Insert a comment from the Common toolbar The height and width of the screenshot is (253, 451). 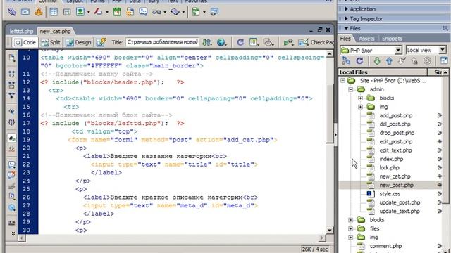[x=143, y=12]
